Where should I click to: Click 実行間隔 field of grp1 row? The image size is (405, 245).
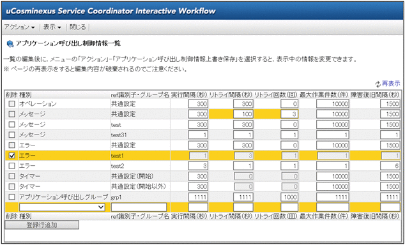[198, 197]
